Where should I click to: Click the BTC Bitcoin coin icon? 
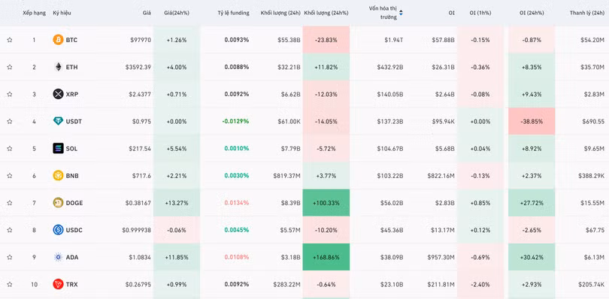pyautogui.click(x=58, y=40)
